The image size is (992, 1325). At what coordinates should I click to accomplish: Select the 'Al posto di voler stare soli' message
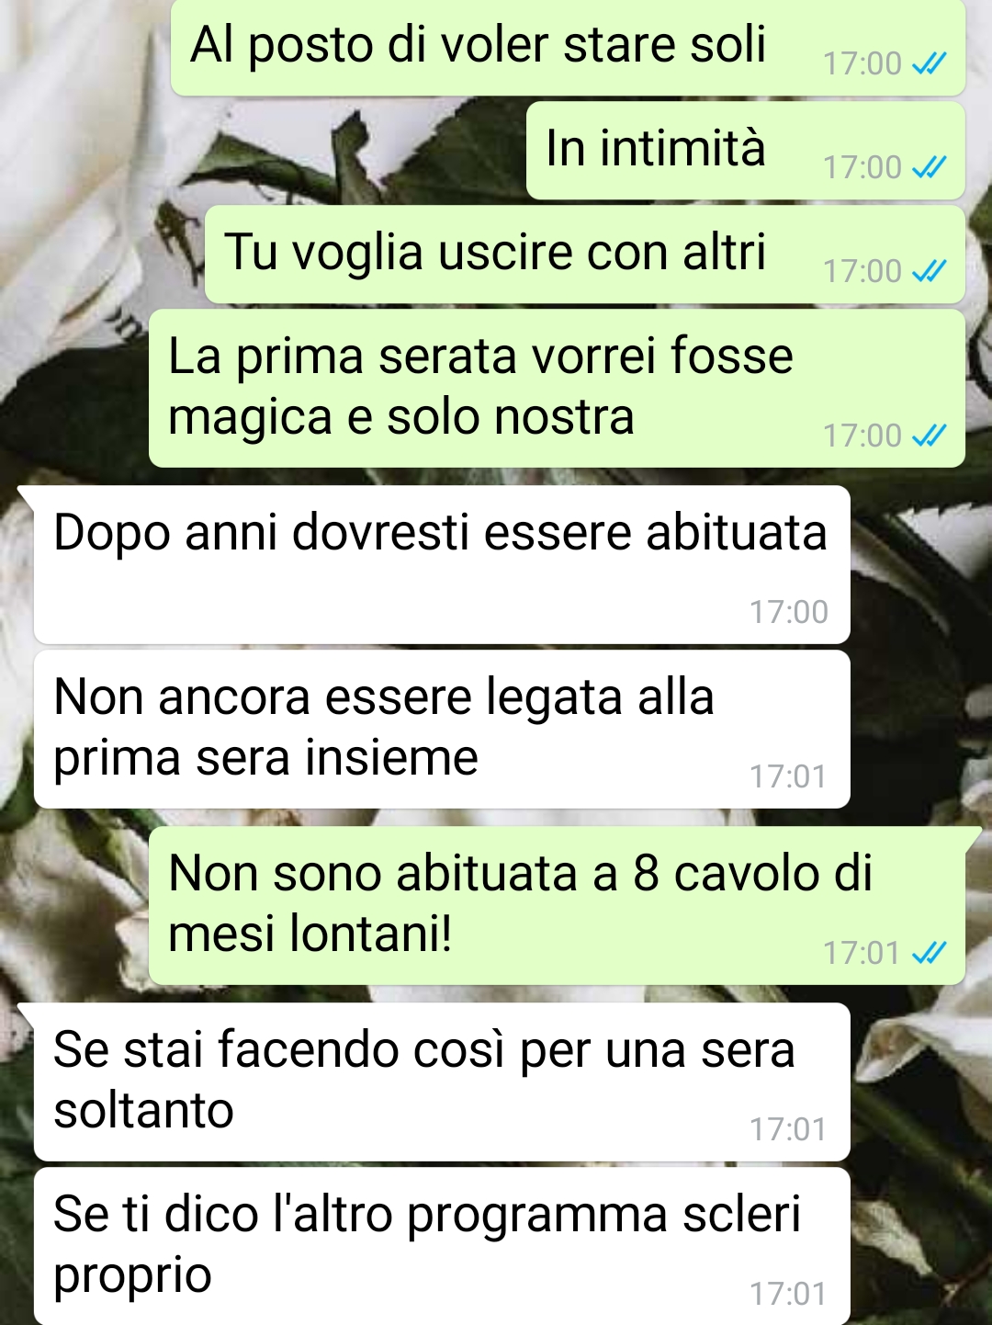click(568, 47)
